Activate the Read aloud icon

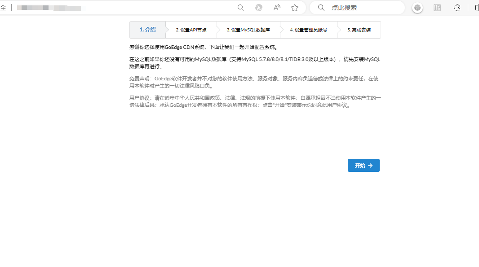coord(276,7)
